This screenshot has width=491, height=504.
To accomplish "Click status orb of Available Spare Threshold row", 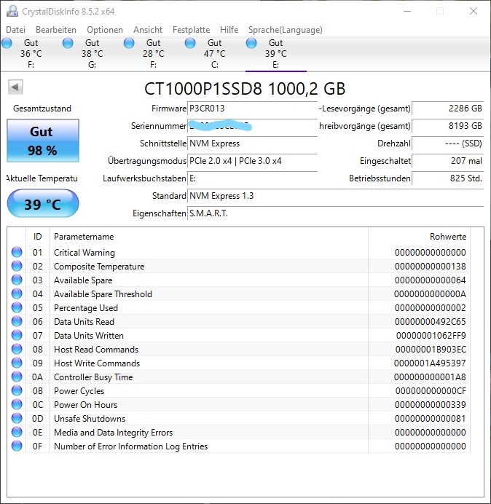I will coord(17,294).
